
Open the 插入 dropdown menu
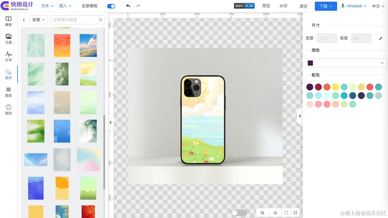click(x=65, y=6)
